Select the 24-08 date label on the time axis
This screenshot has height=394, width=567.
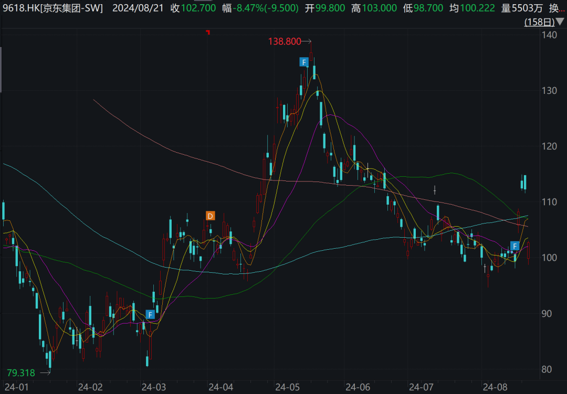coord(495,387)
